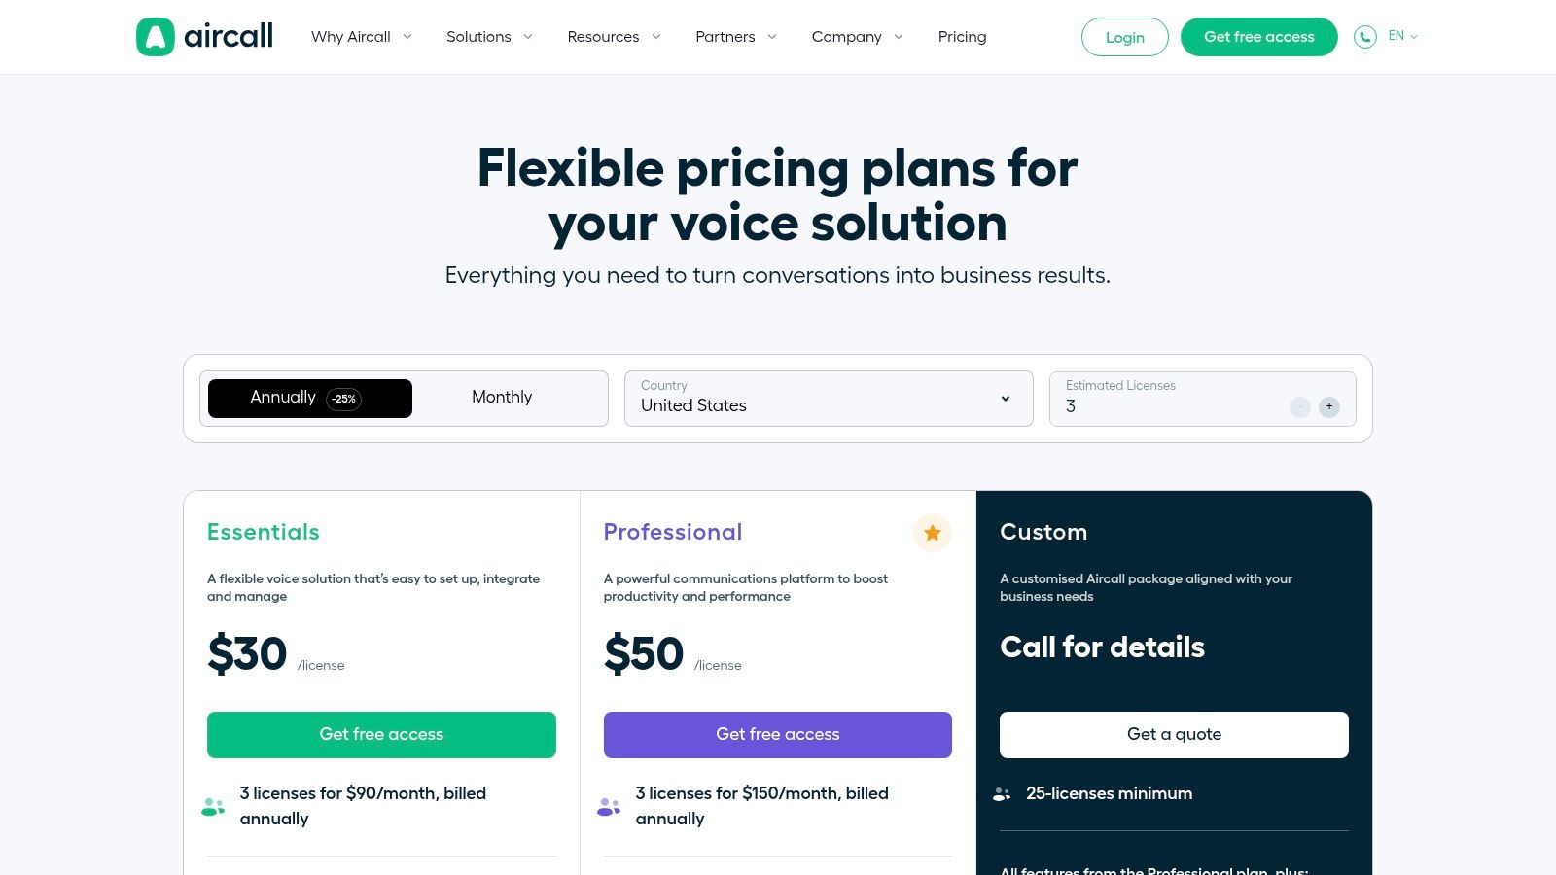Click the orange star badge on Professional
This screenshot has height=875, width=1556.
tap(932, 533)
